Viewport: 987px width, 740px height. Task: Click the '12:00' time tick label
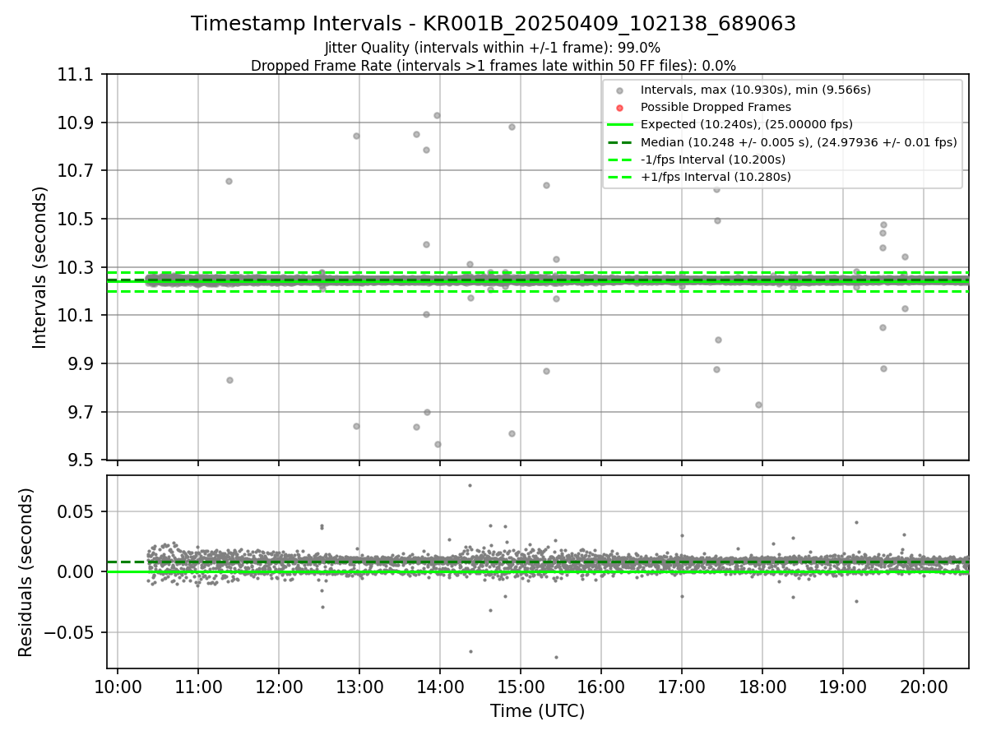[279, 687]
